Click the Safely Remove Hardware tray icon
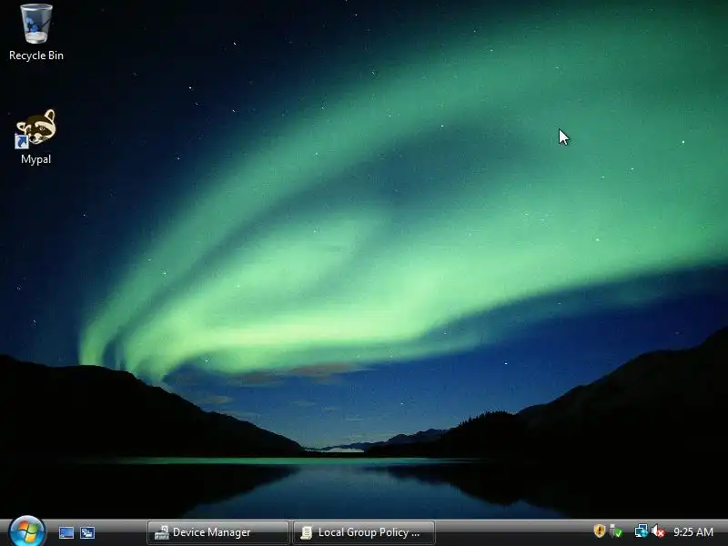728x546 pixels. pos(616,531)
